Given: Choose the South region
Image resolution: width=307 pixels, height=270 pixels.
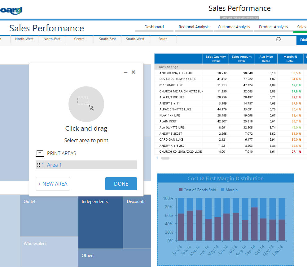Looking at the screenshot, I should (x=163, y=39).
